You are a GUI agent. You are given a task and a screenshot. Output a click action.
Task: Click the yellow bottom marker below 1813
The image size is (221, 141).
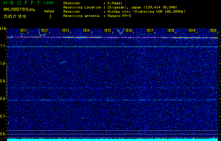pyautogui.click(x=66, y=139)
